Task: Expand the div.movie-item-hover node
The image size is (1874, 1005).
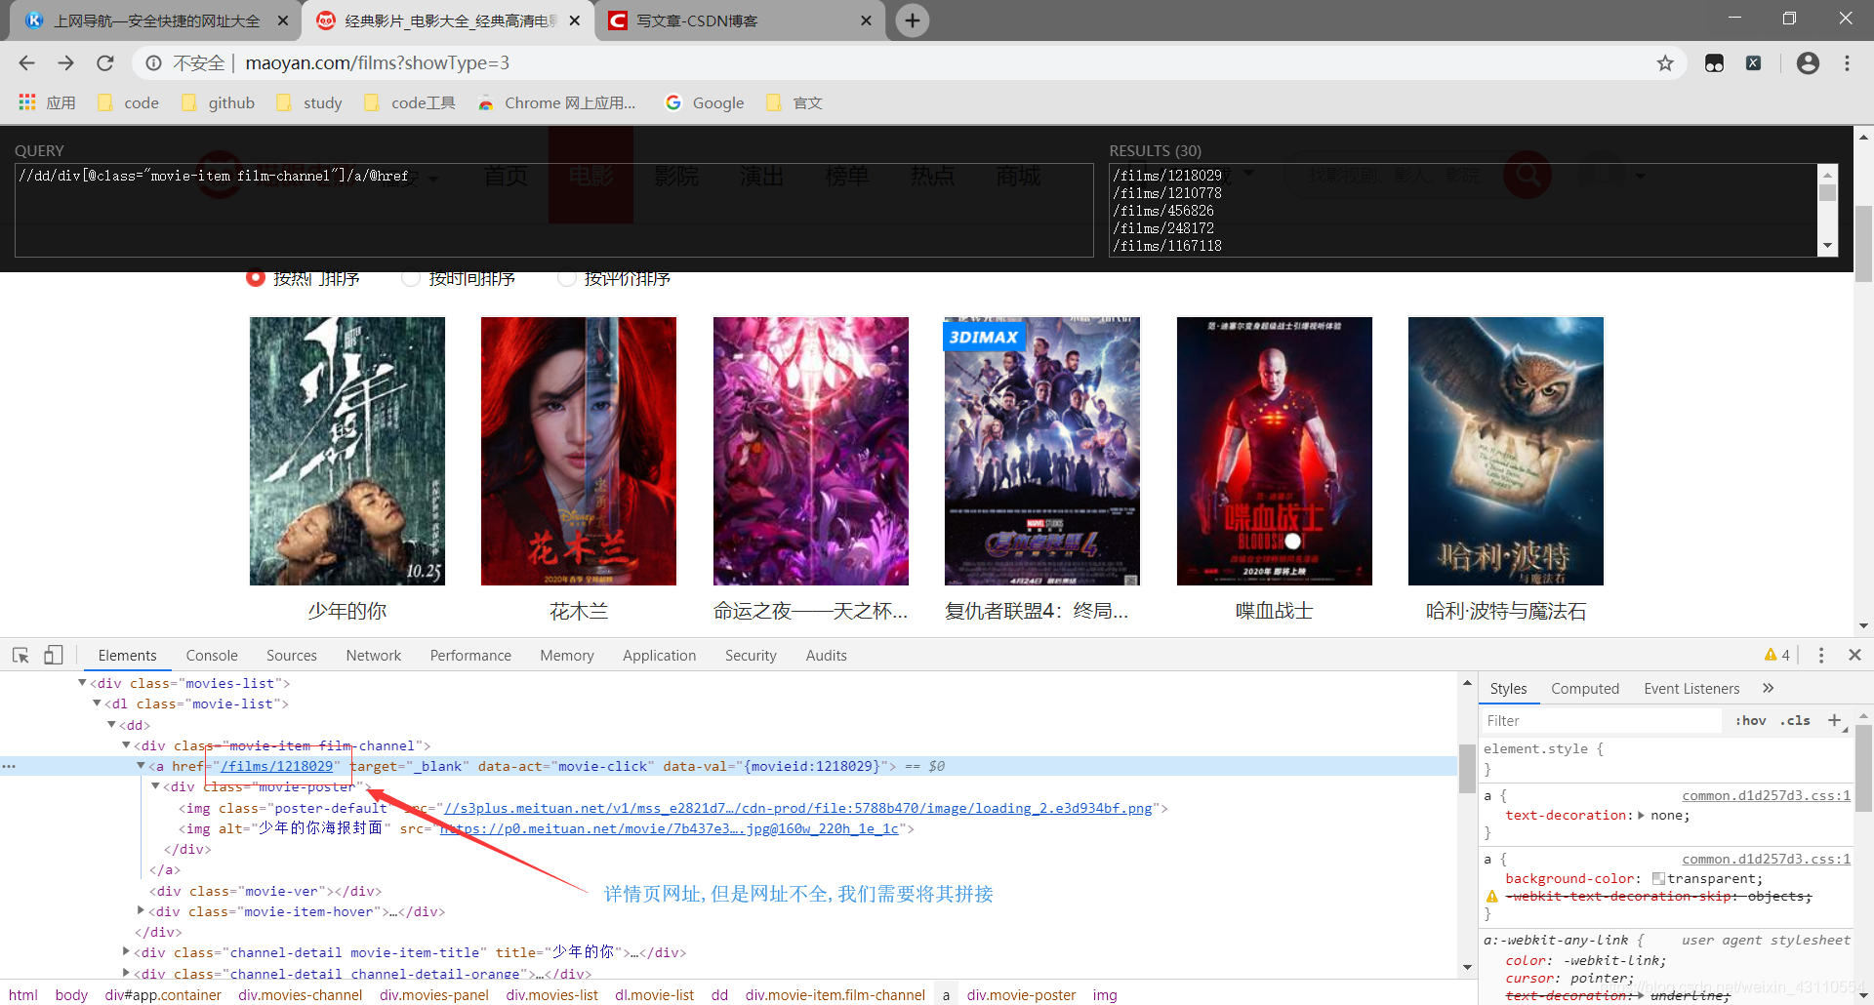Action: [x=142, y=911]
